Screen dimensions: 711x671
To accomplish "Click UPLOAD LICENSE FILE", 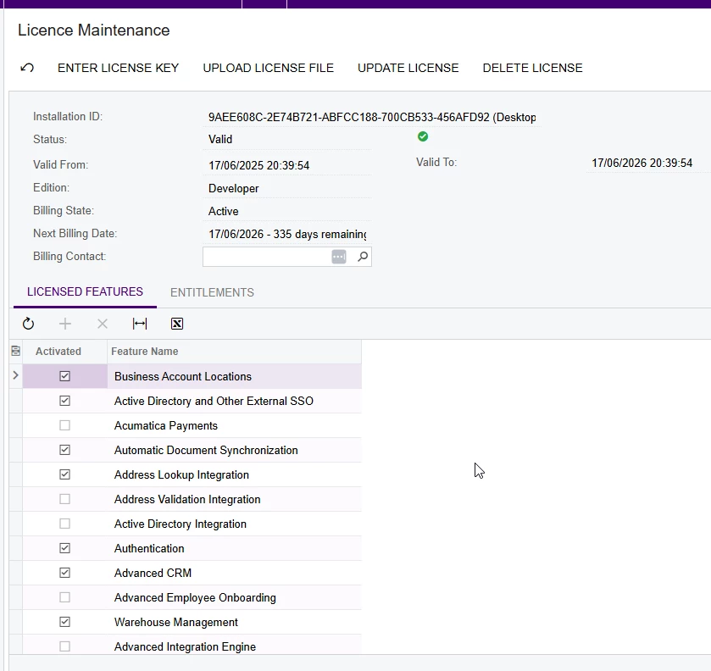I will (268, 68).
